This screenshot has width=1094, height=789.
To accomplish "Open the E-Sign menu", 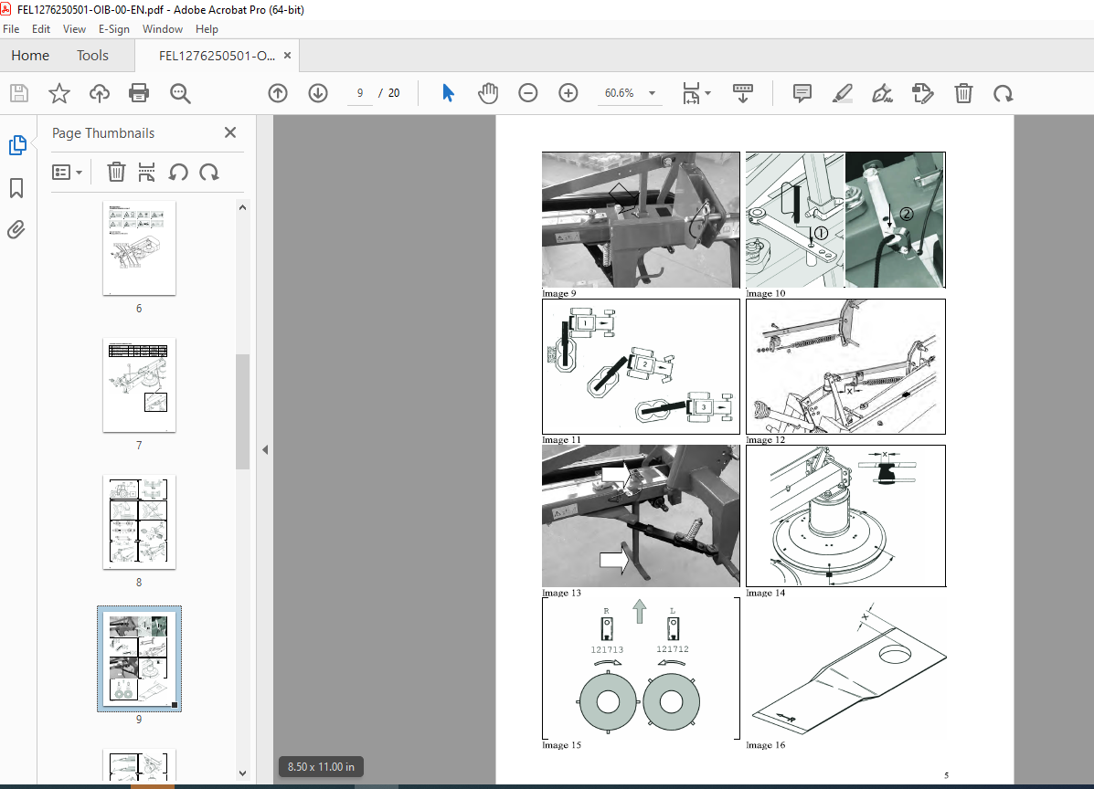I will click(113, 28).
